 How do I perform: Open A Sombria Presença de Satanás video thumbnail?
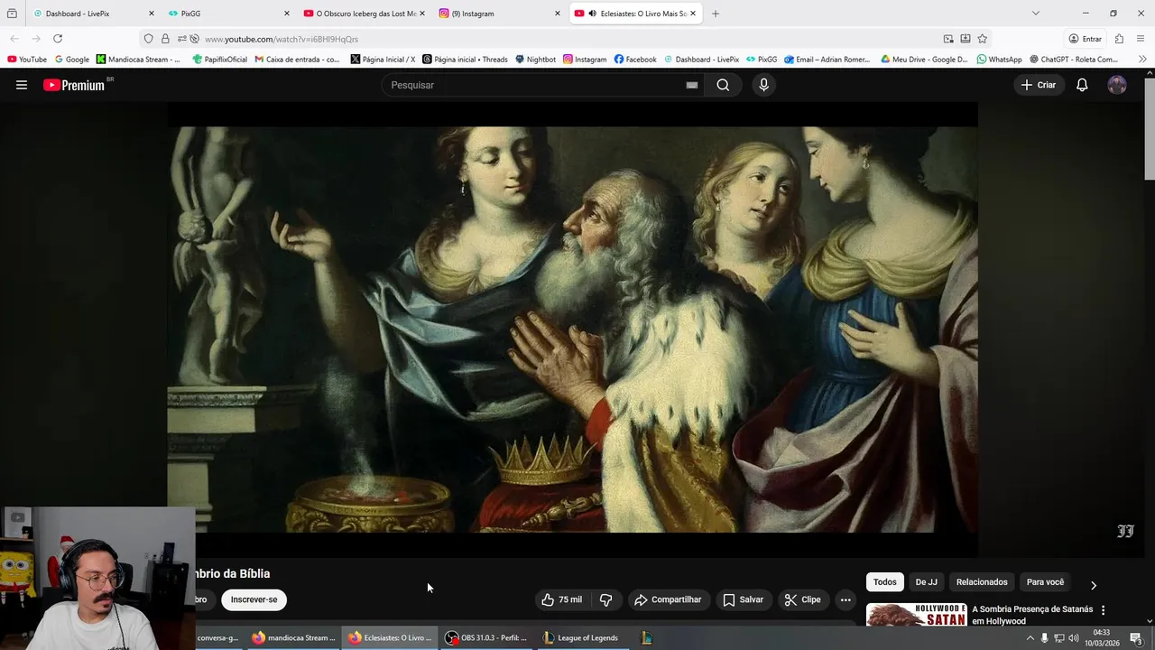(916, 615)
